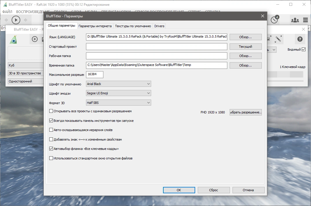The height and width of the screenshot is (206, 311).
Task: Click the keyframe timeline bar in layer window
Action: (x=285, y=75)
